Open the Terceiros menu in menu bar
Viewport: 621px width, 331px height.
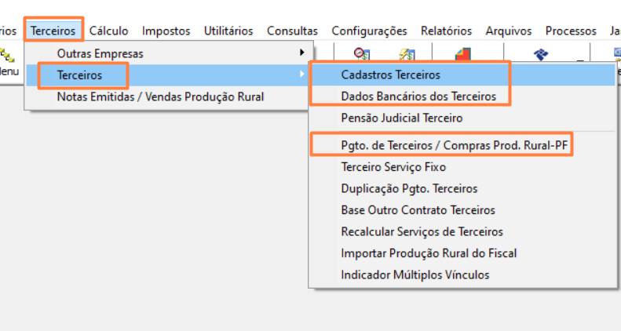(x=53, y=31)
